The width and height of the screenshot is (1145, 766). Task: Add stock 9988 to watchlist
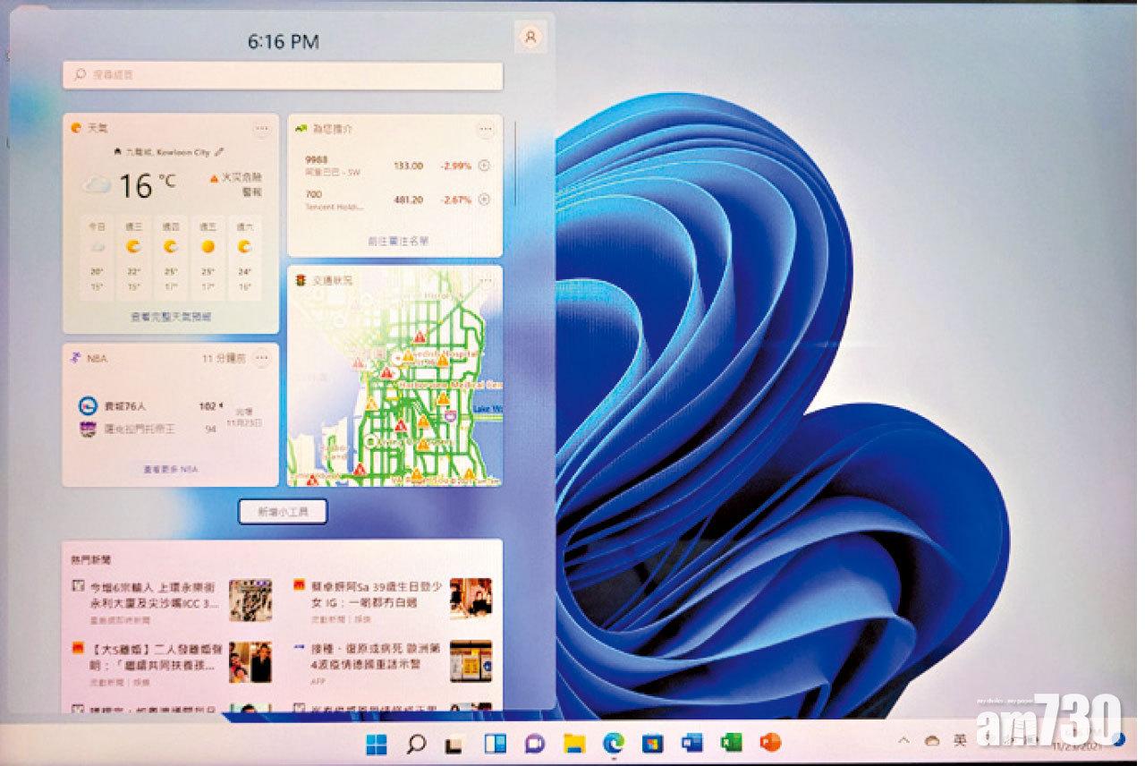point(485,166)
